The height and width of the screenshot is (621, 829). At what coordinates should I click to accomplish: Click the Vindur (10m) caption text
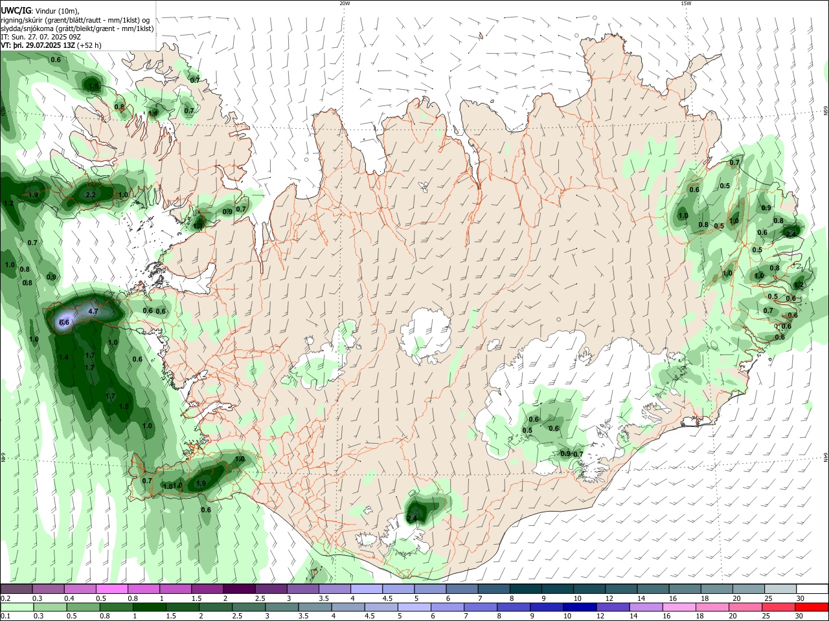tap(58, 11)
